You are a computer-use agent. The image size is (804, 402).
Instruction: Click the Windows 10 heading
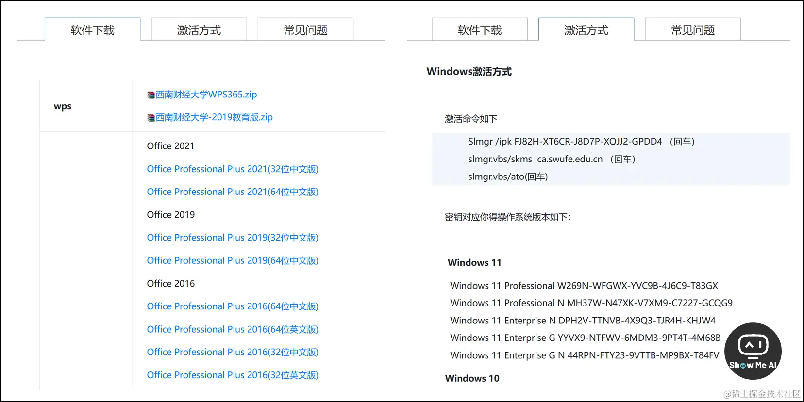tap(472, 378)
